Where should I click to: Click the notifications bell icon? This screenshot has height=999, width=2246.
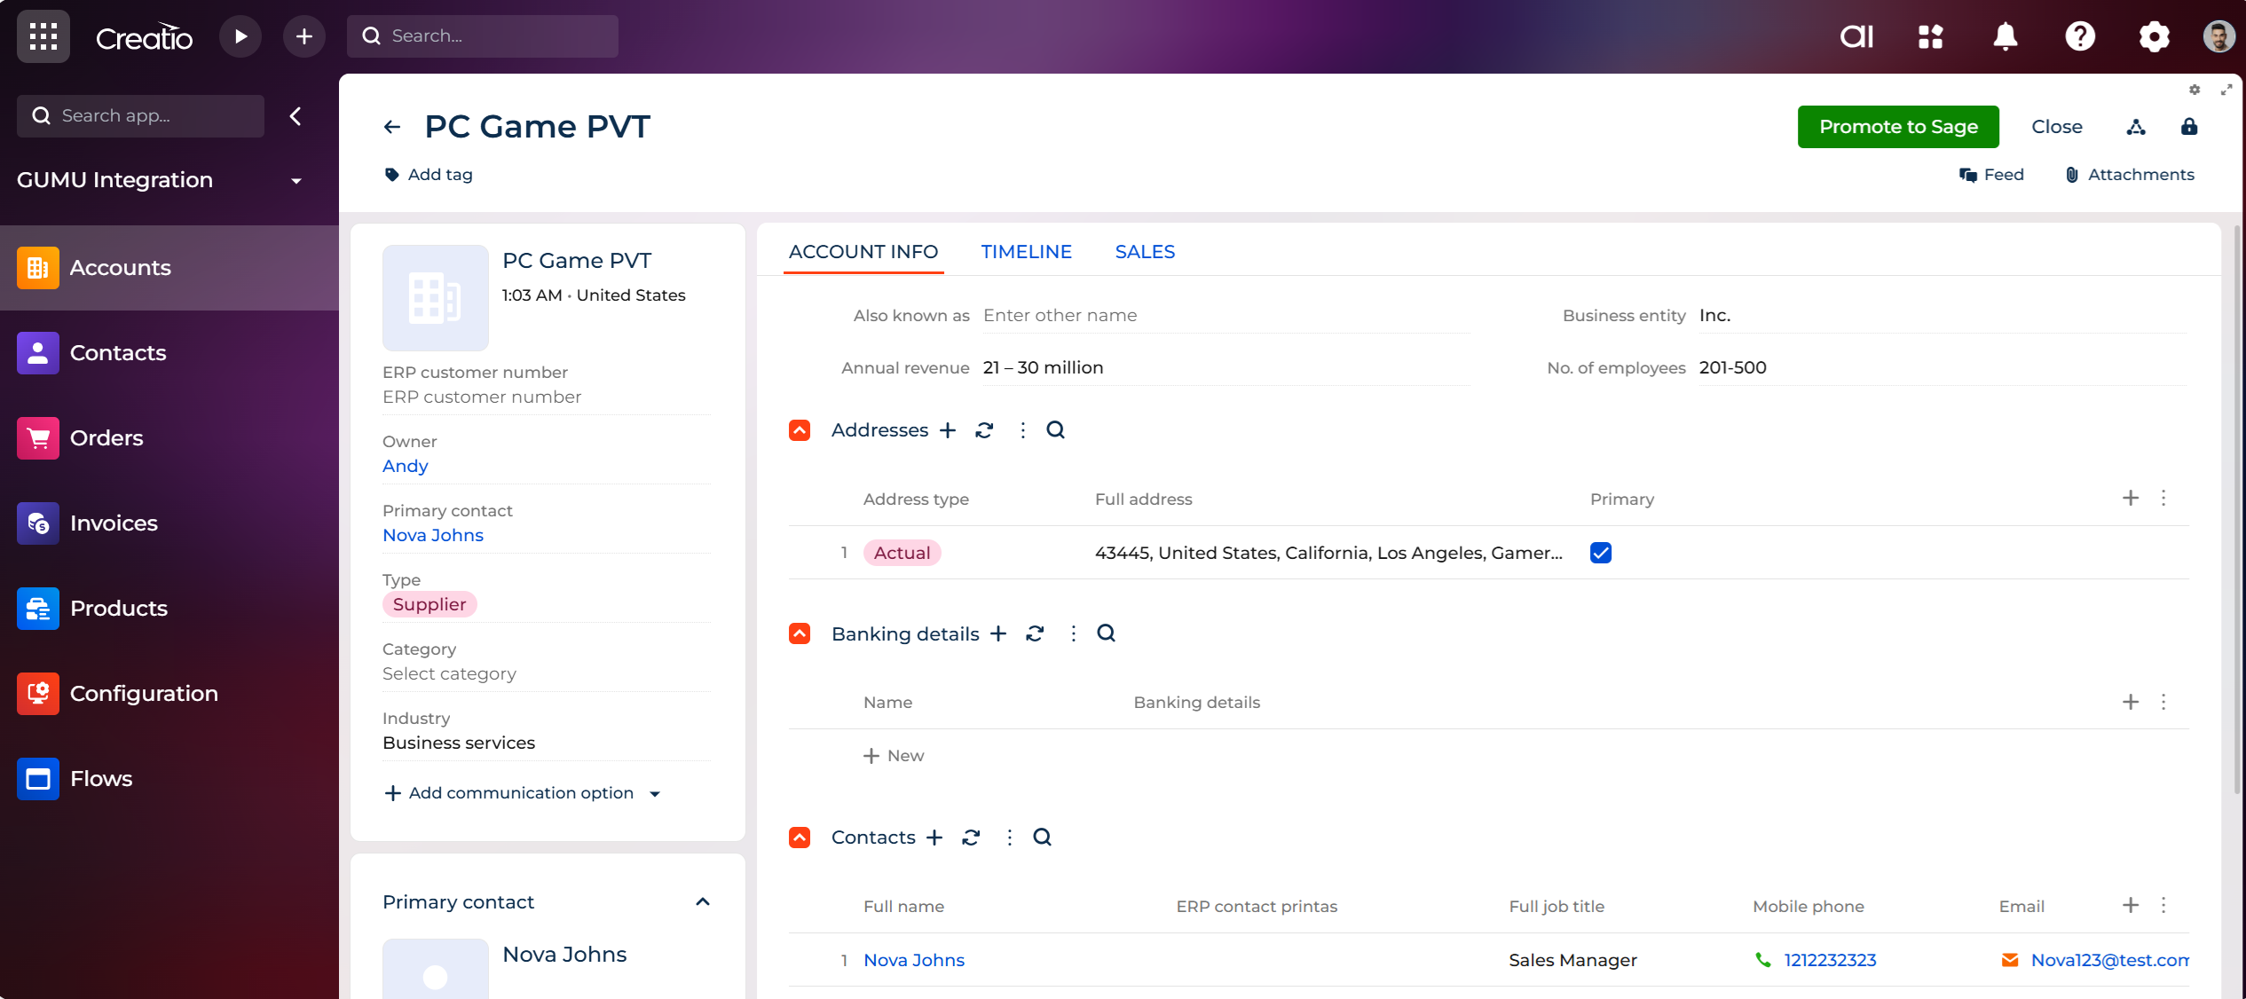tap(2006, 36)
